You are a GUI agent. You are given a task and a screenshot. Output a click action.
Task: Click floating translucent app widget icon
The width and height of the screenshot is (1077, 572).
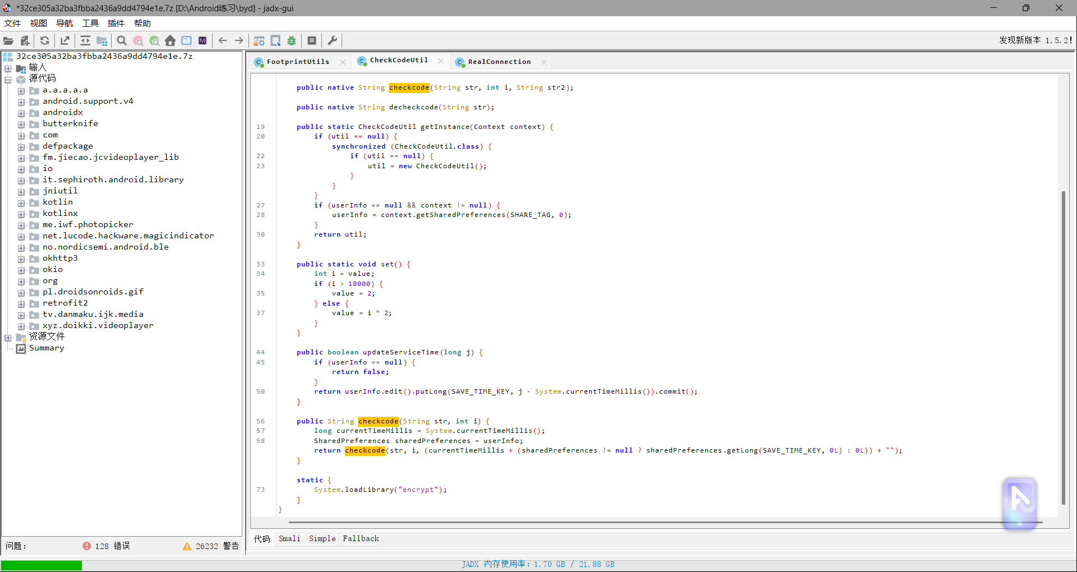(x=1020, y=503)
